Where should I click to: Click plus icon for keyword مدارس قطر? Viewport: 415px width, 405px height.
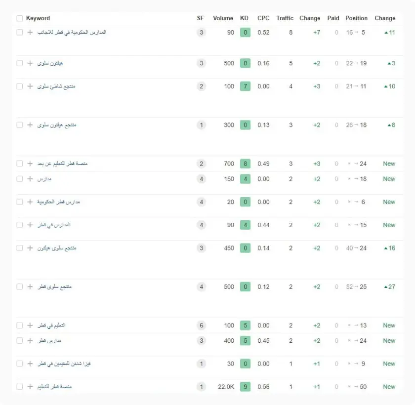30,341
